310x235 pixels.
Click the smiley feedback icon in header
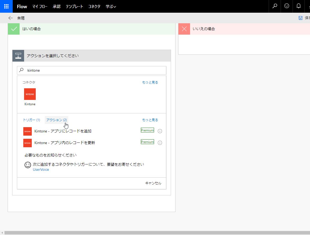pos(287,6)
